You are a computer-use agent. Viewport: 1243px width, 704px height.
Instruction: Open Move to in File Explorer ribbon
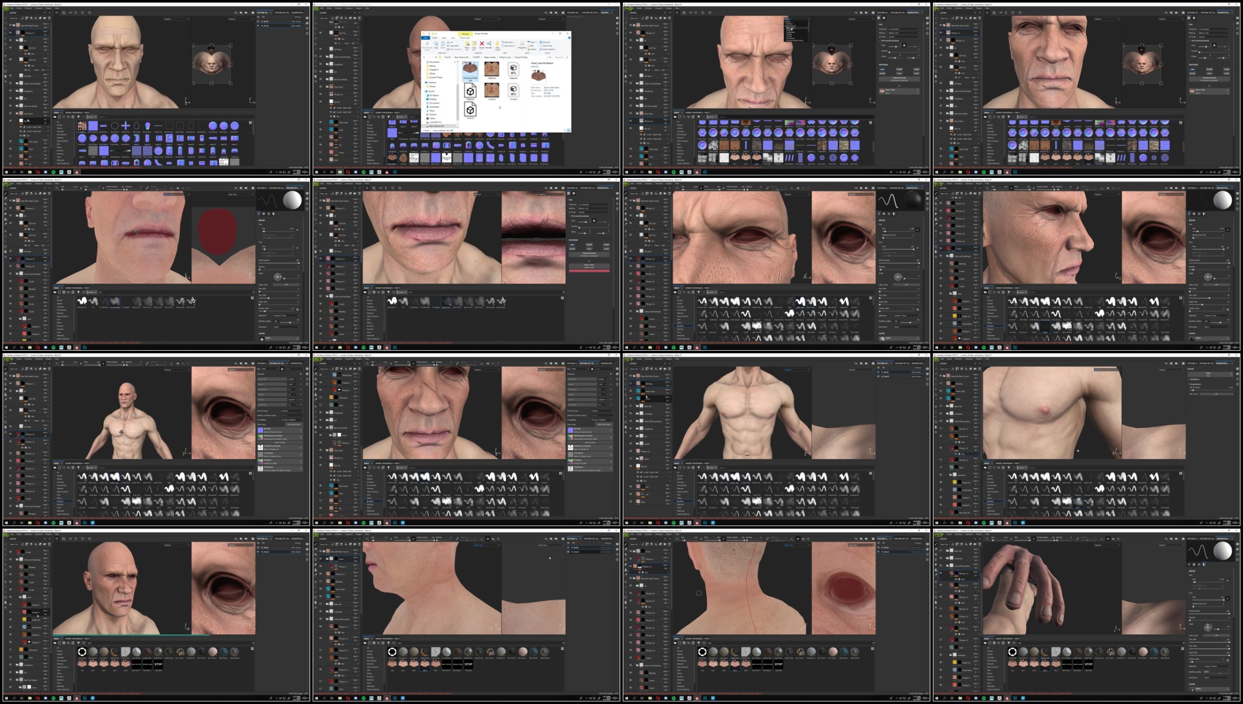coord(467,46)
